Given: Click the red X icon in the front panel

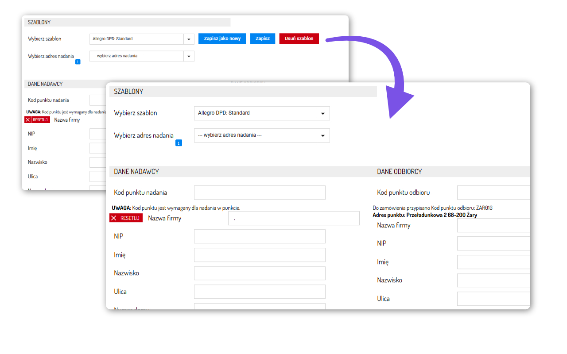Looking at the screenshot, I should pyautogui.click(x=114, y=218).
